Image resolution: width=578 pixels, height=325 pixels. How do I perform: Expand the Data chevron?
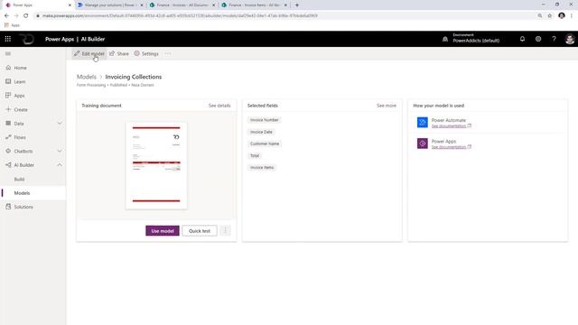point(60,123)
